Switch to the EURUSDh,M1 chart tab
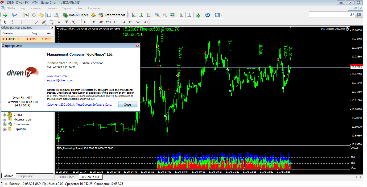 pos(67,177)
